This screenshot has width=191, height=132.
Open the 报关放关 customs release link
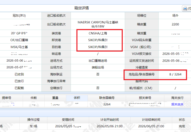(177, 104)
